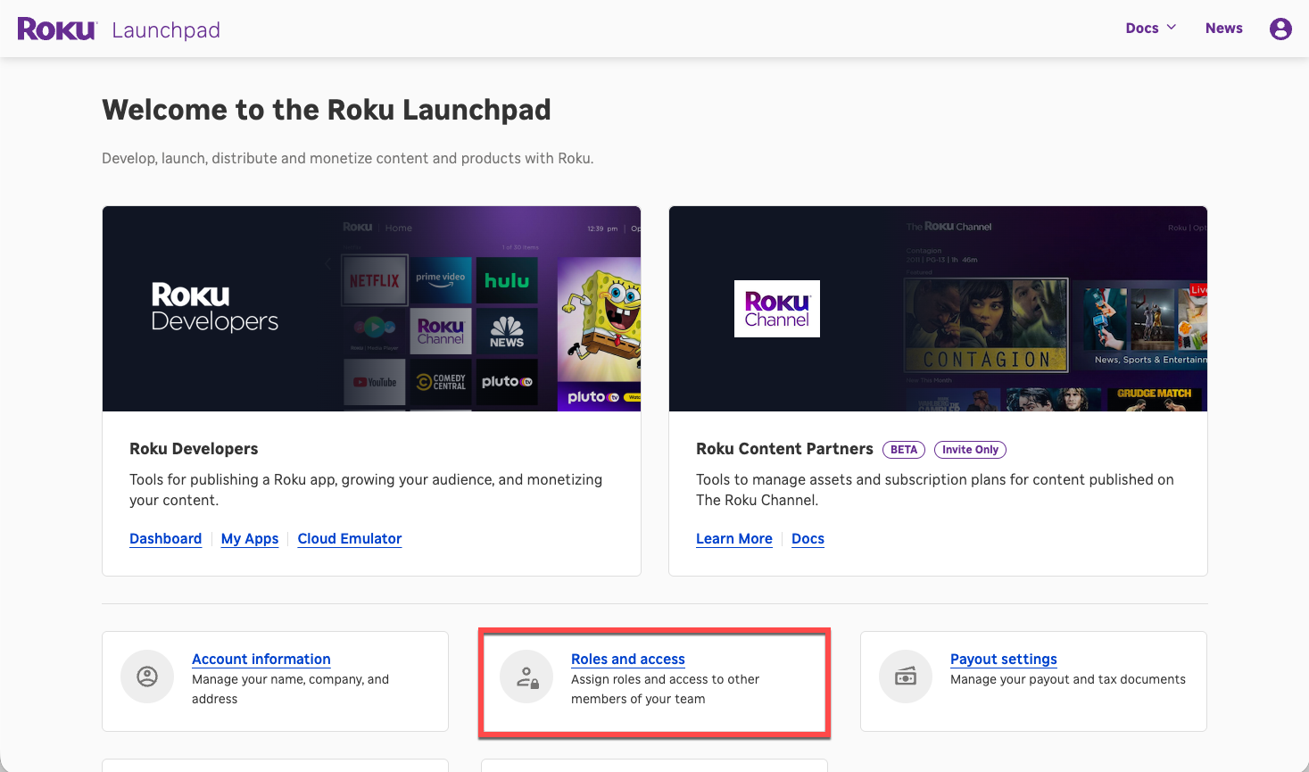
Task: Open Account information link
Action: click(x=261, y=659)
